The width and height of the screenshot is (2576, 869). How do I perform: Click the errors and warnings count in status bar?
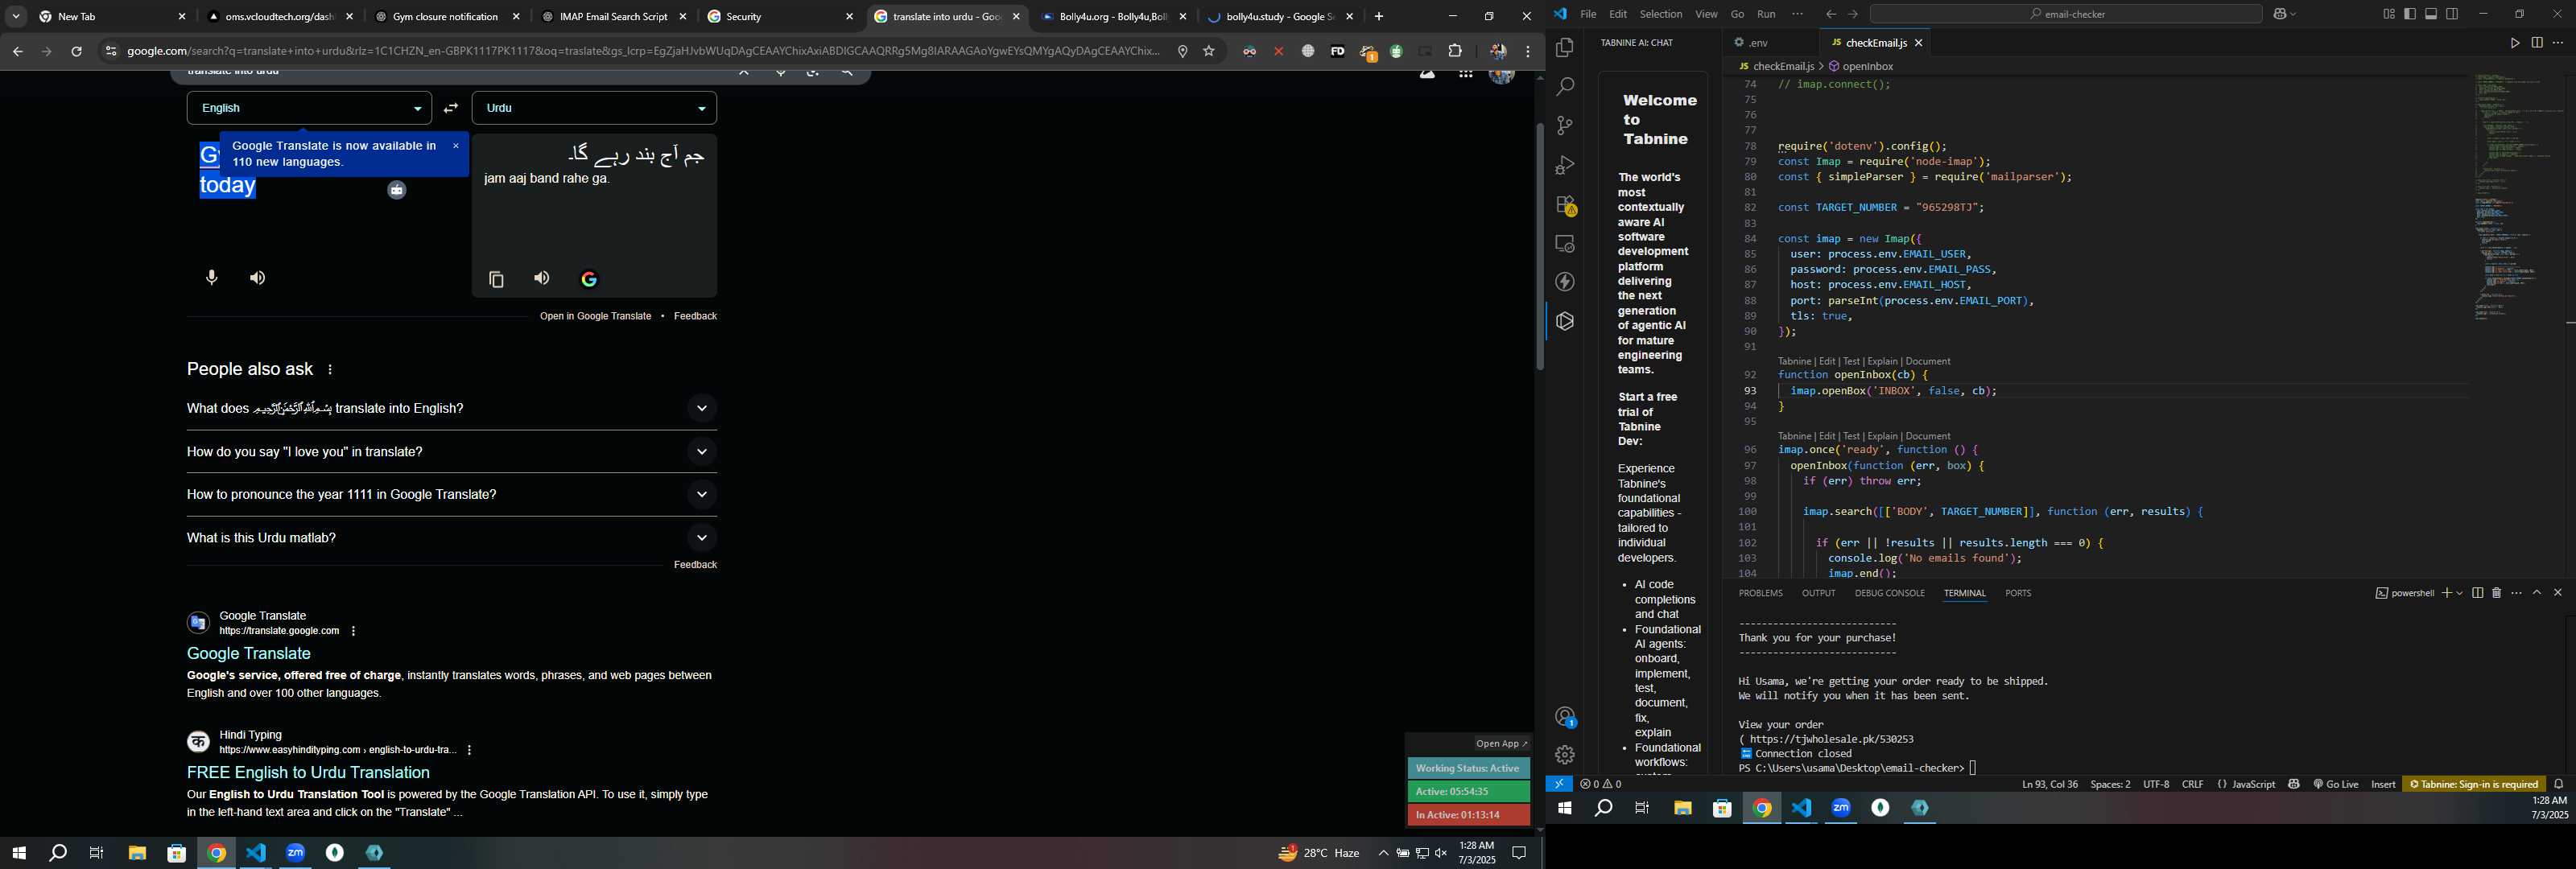click(x=1601, y=784)
